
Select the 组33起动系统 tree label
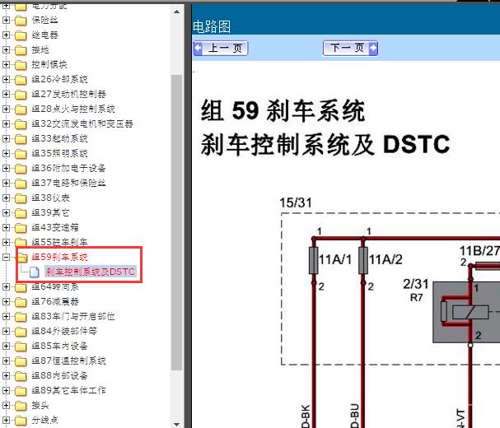click(59, 138)
